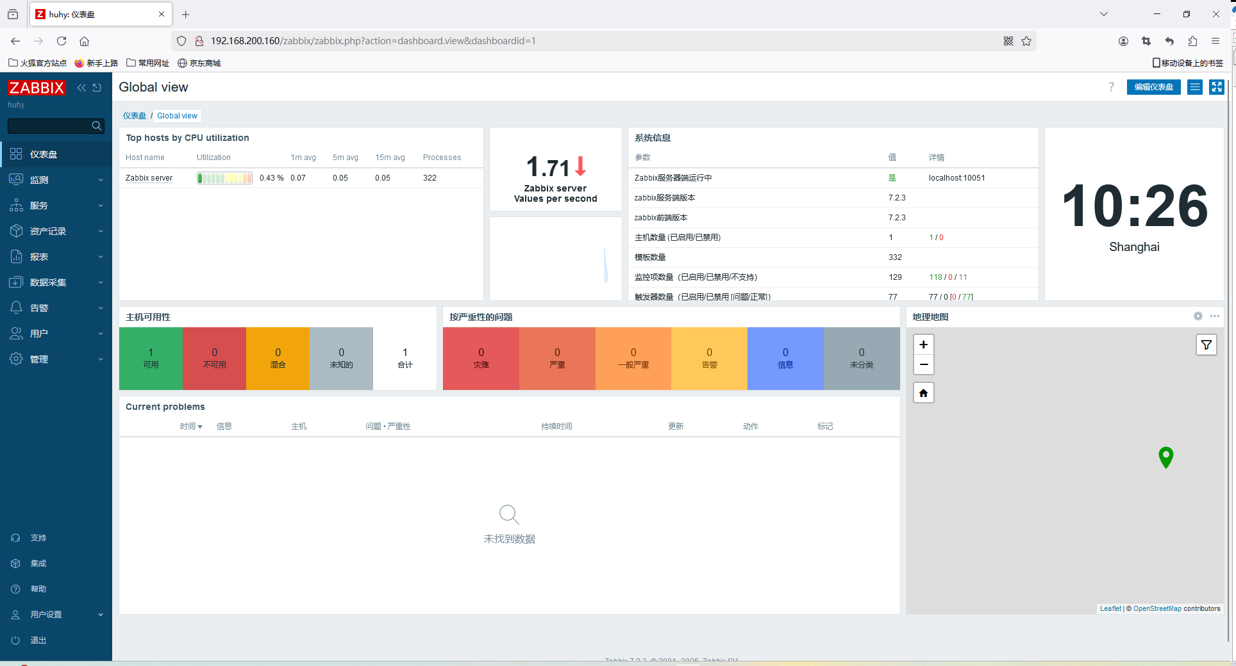Collapse the sidebar with double-chevron icon

[81, 88]
